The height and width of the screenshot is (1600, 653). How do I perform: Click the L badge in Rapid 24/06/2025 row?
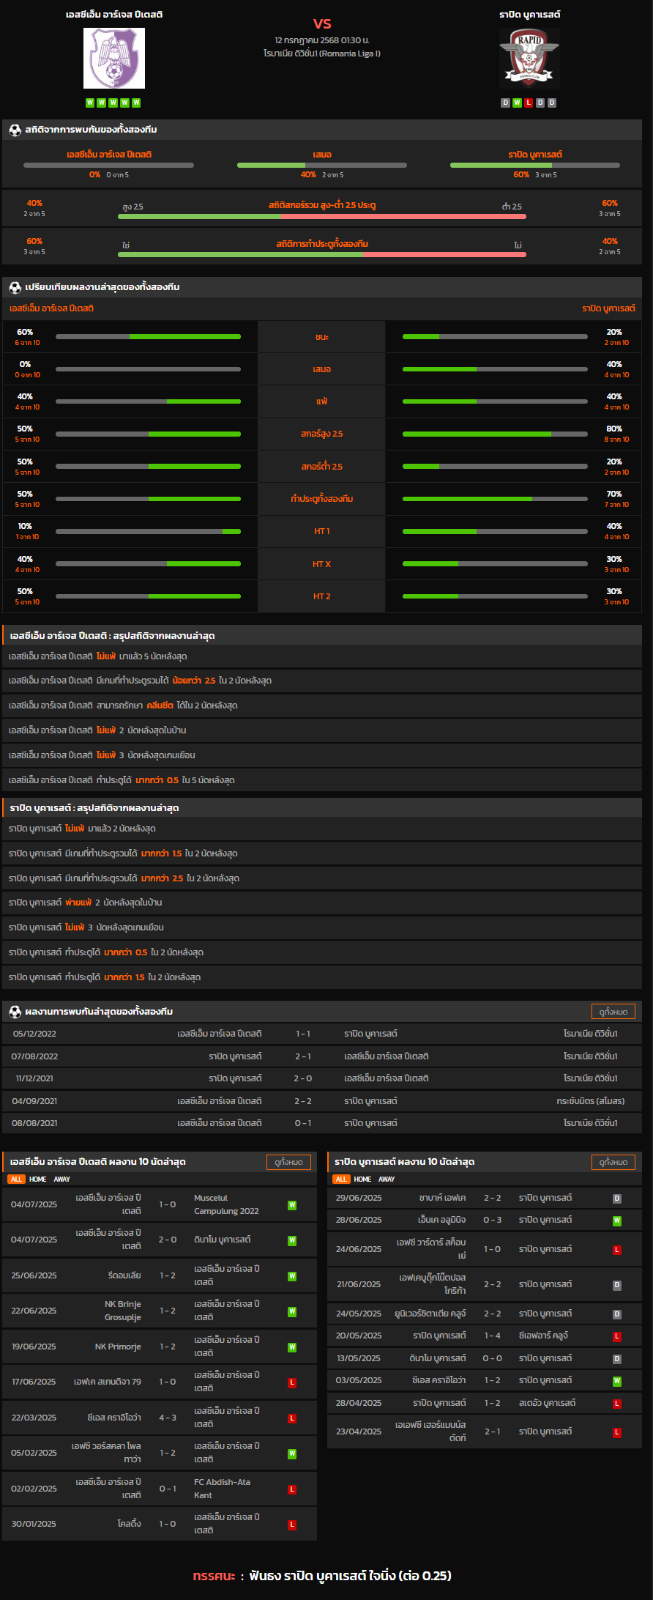[617, 1250]
